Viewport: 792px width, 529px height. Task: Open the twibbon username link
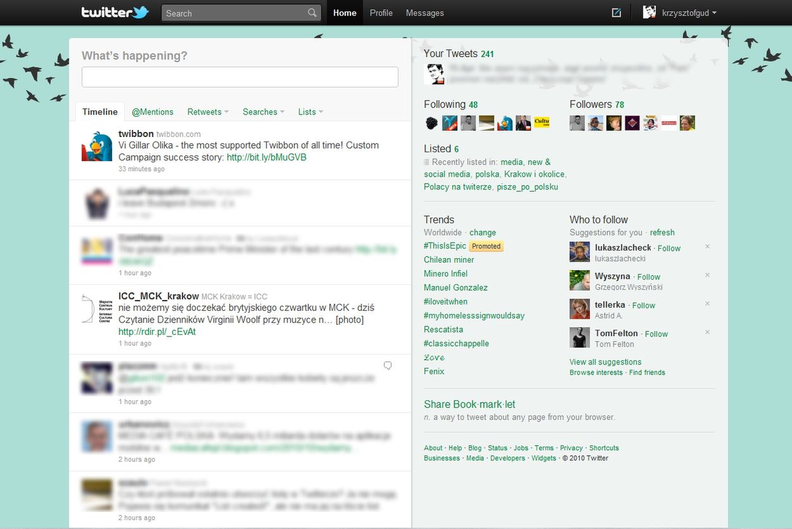(x=136, y=134)
